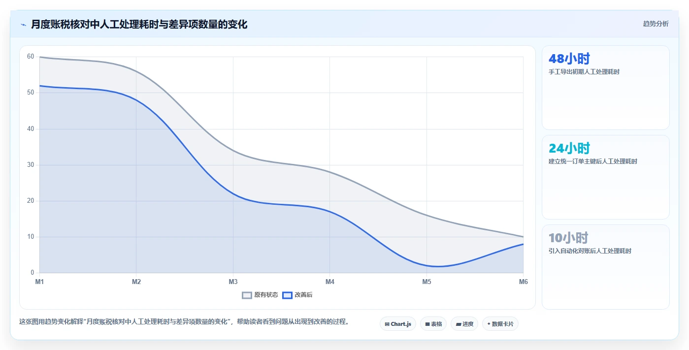Click the M1 x-axis label
The width and height of the screenshot is (689, 350).
pos(39,282)
